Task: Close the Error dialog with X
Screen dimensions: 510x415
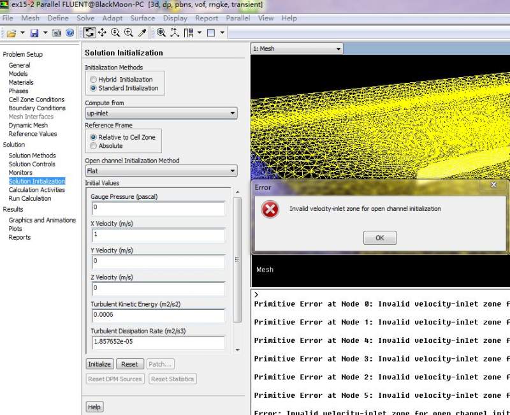Action: [493, 185]
